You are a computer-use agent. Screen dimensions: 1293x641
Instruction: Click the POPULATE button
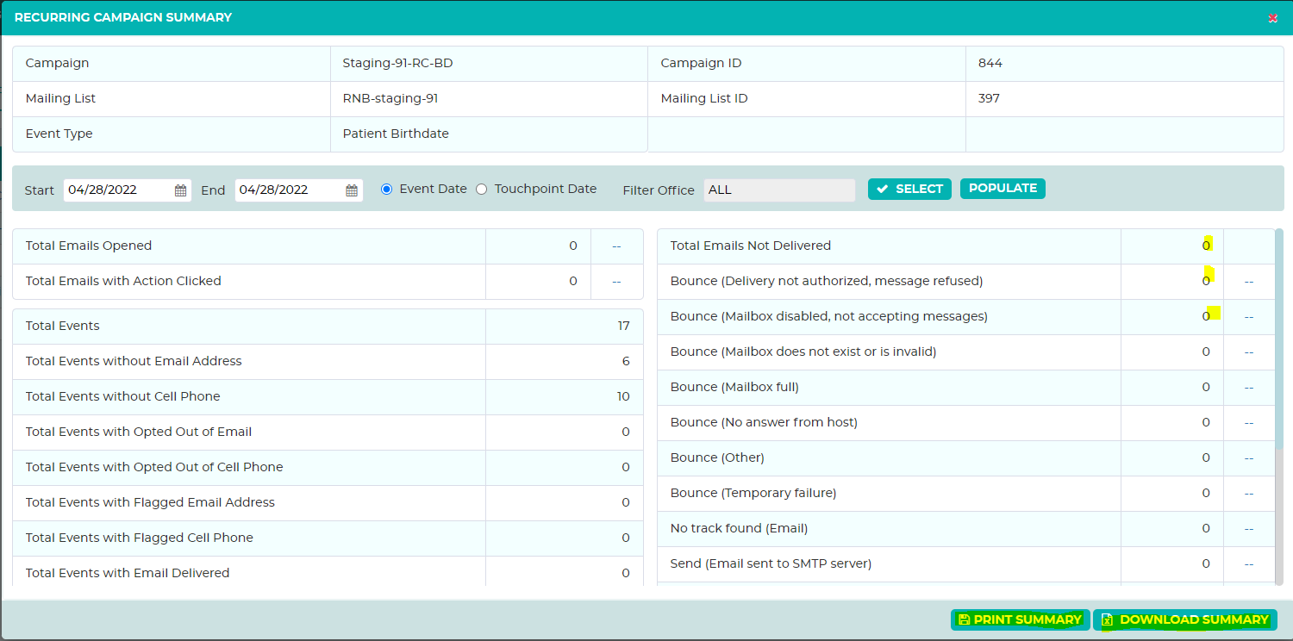1003,189
